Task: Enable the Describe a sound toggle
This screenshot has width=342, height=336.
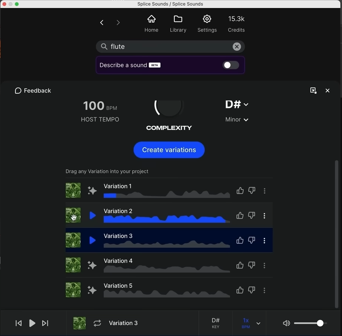Action: pos(231,65)
